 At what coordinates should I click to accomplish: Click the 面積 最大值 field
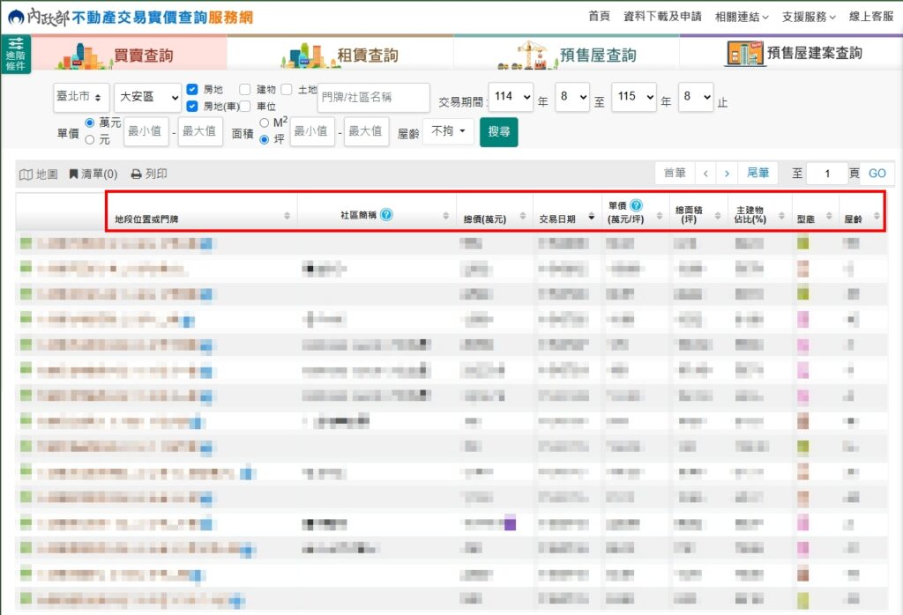click(366, 131)
